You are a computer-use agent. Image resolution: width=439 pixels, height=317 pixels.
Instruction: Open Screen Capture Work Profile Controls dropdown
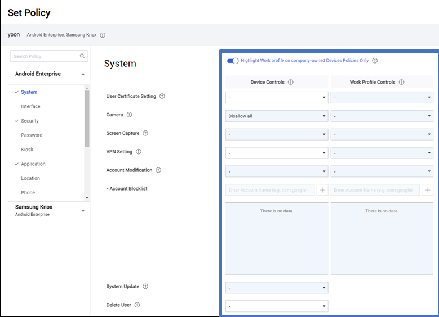[382, 134]
